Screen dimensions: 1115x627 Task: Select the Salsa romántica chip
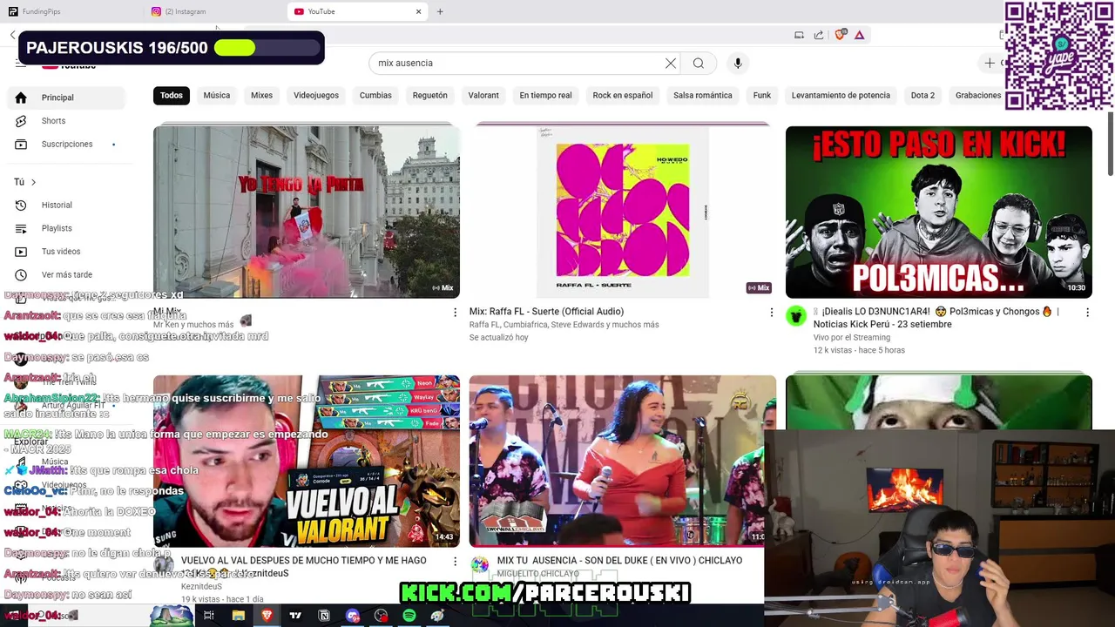click(x=703, y=95)
